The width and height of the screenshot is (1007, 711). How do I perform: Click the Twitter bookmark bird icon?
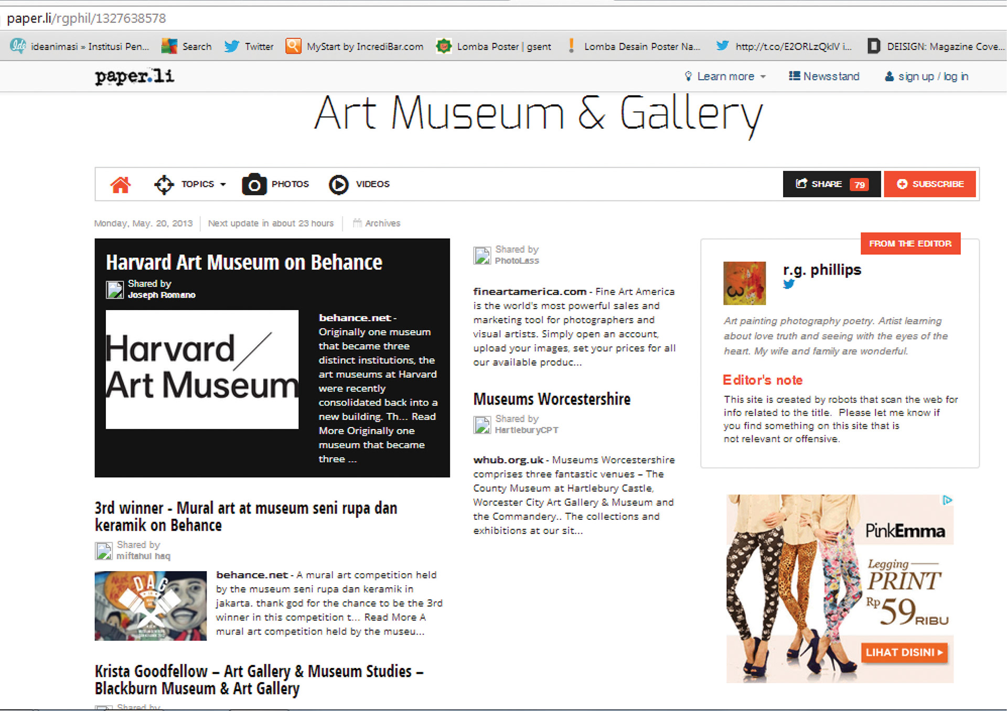tap(232, 46)
